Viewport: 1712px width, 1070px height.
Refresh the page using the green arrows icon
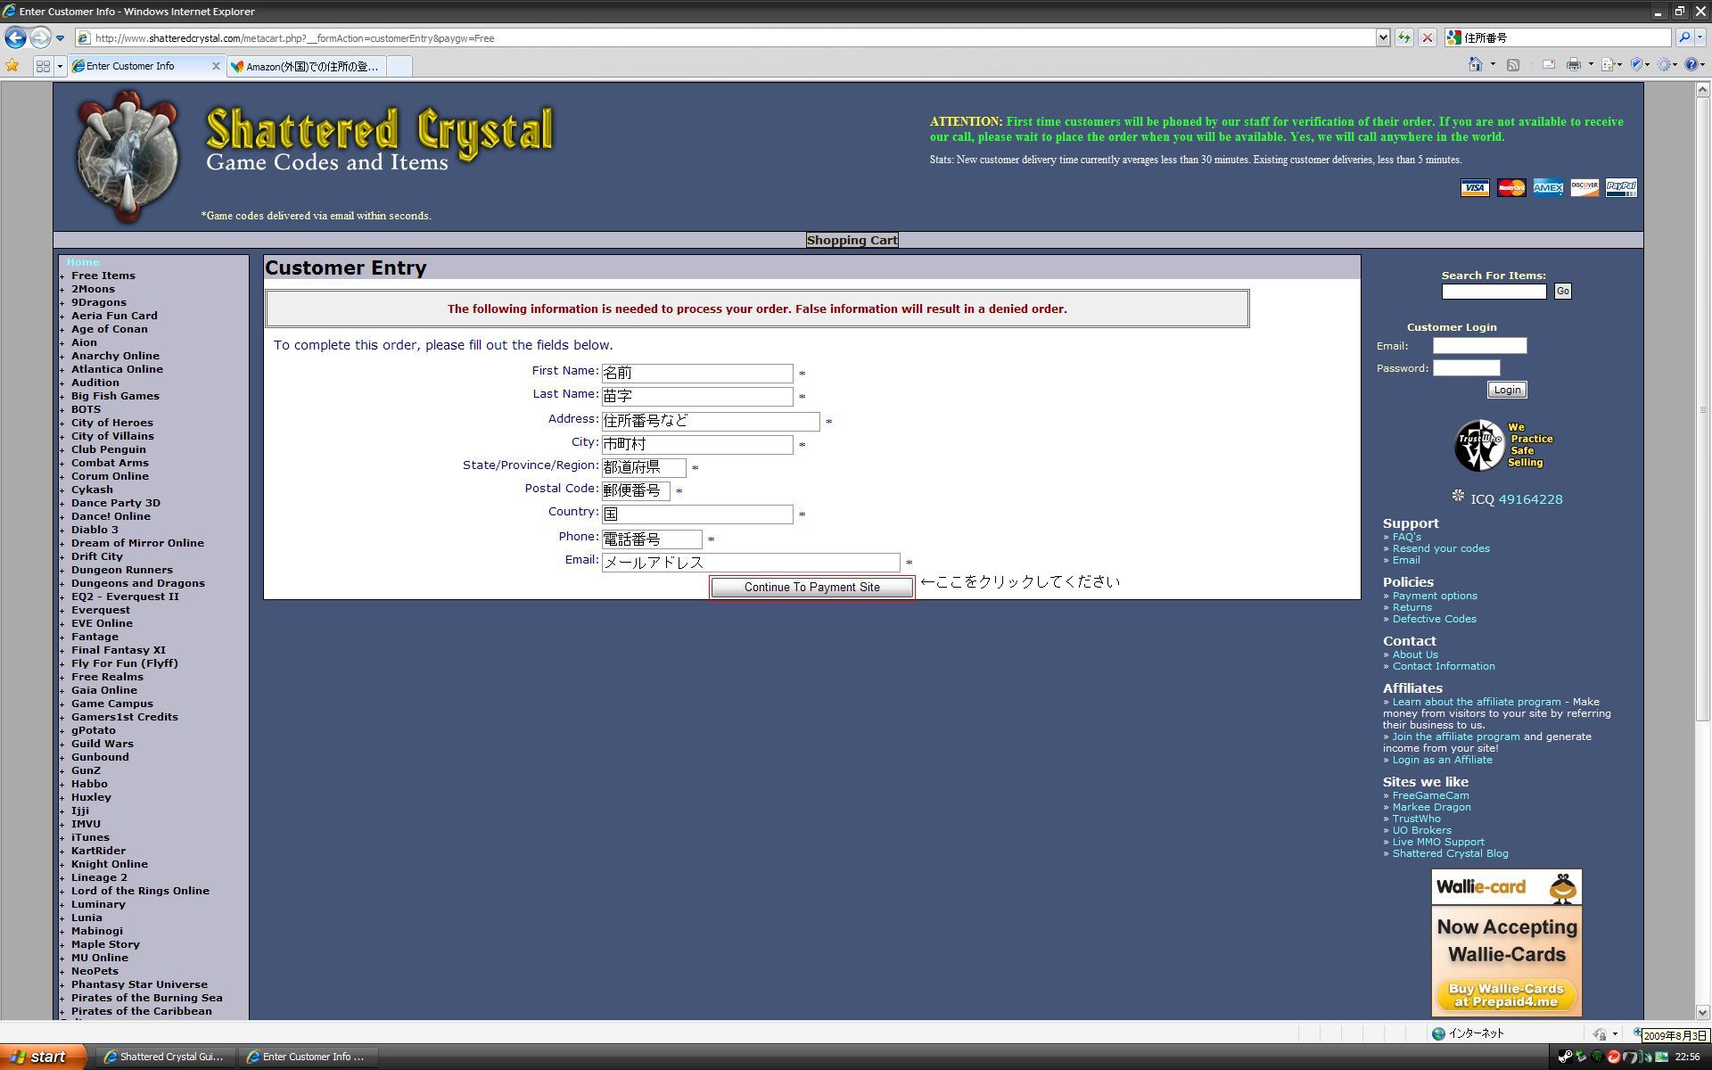[x=1403, y=37]
